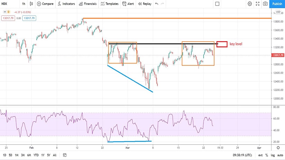The image size is (285, 160).
Task: Select the 1M date range
Action: (x=17, y=155)
